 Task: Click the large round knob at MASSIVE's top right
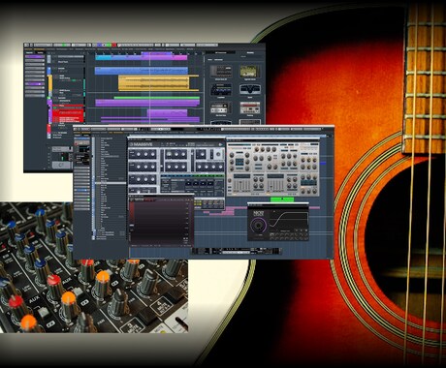219,154
